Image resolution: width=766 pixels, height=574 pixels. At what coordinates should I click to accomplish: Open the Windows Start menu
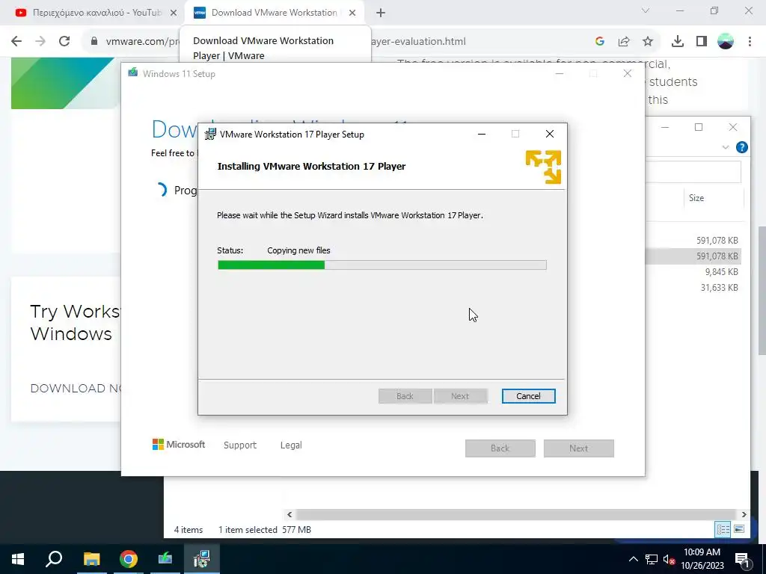18,559
